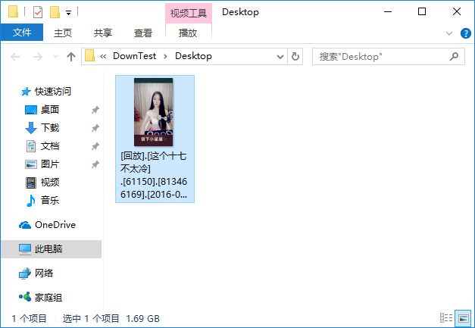Select 快速访问 in the navigation pane
475x328 pixels.
pyautogui.click(x=45, y=92)
